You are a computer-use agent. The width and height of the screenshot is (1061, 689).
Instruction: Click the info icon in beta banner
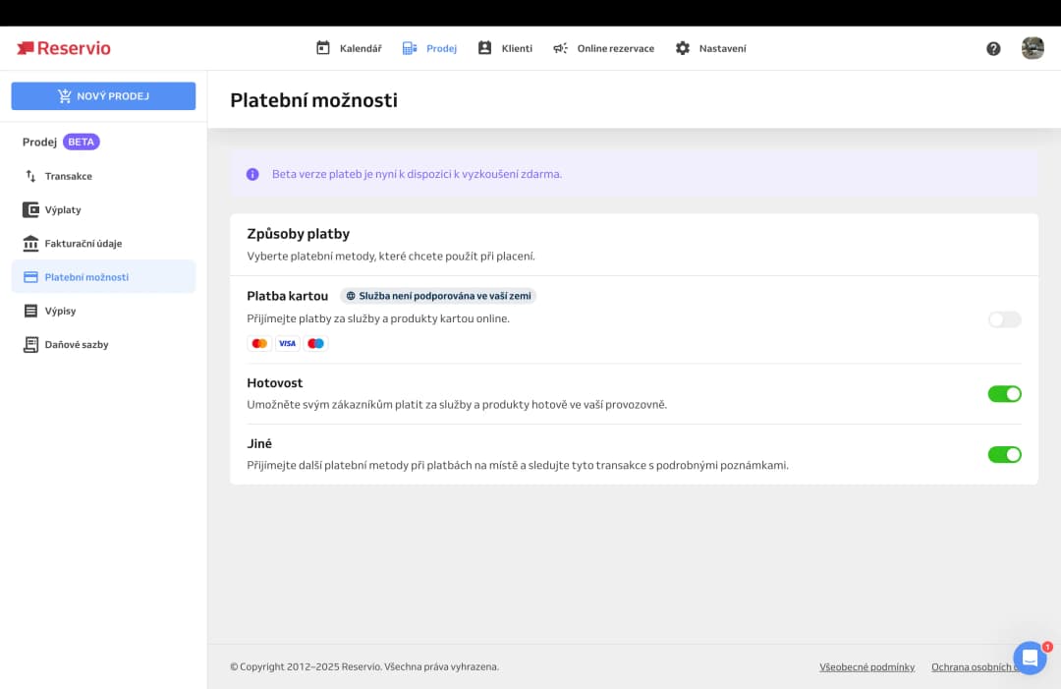pyautogui.click(x=252, y=174)
